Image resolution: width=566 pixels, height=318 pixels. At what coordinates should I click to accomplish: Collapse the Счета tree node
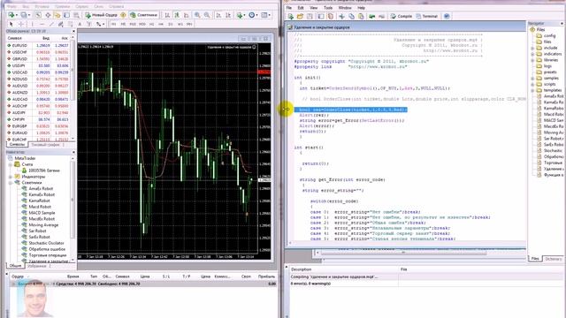click(11, 164)
